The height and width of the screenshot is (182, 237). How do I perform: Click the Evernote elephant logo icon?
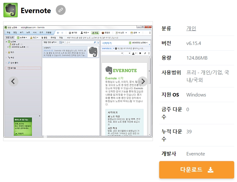tap(10, 10)
